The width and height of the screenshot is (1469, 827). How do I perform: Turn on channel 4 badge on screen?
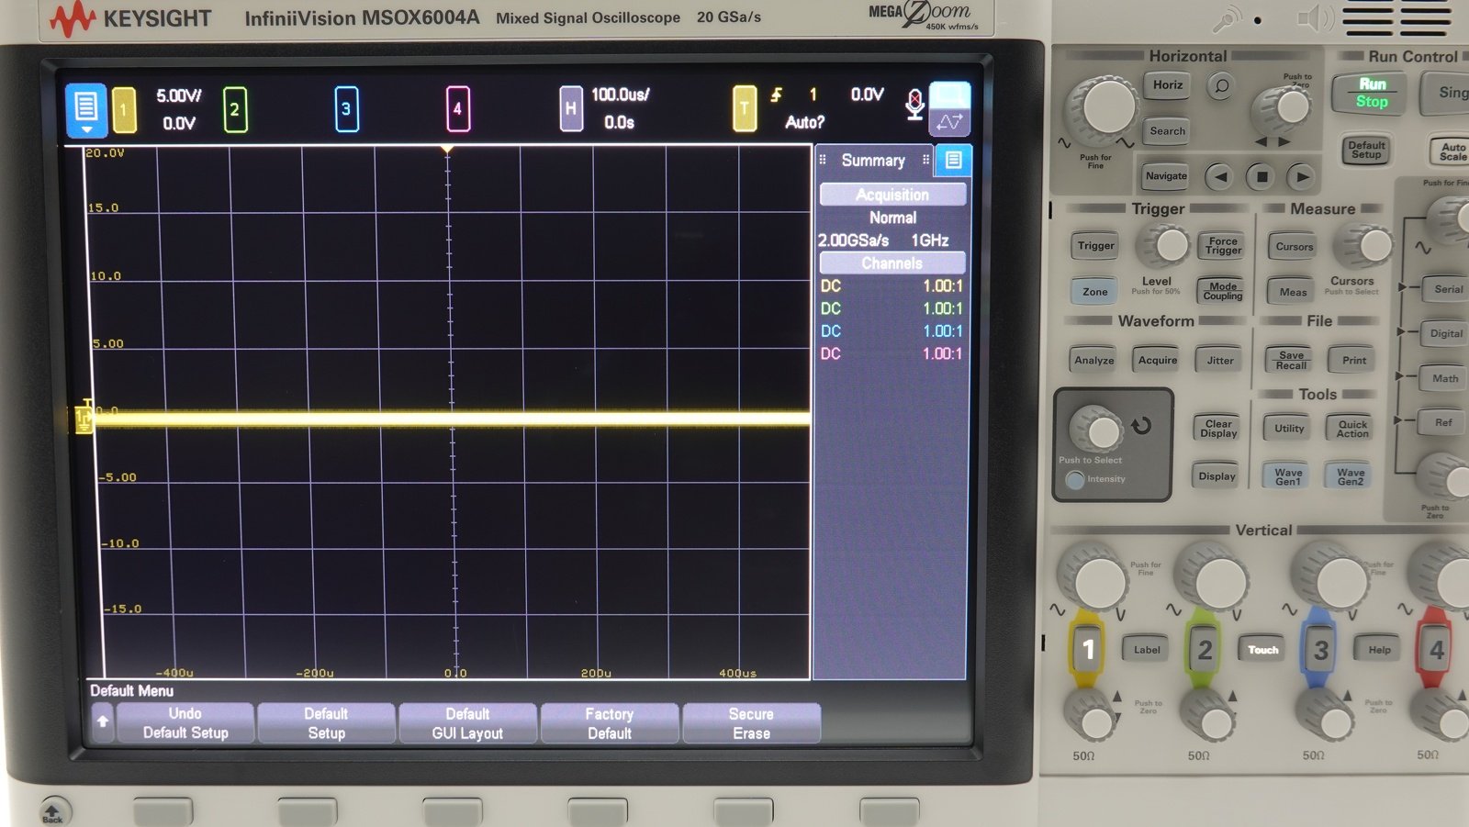[x=457, y=109]
